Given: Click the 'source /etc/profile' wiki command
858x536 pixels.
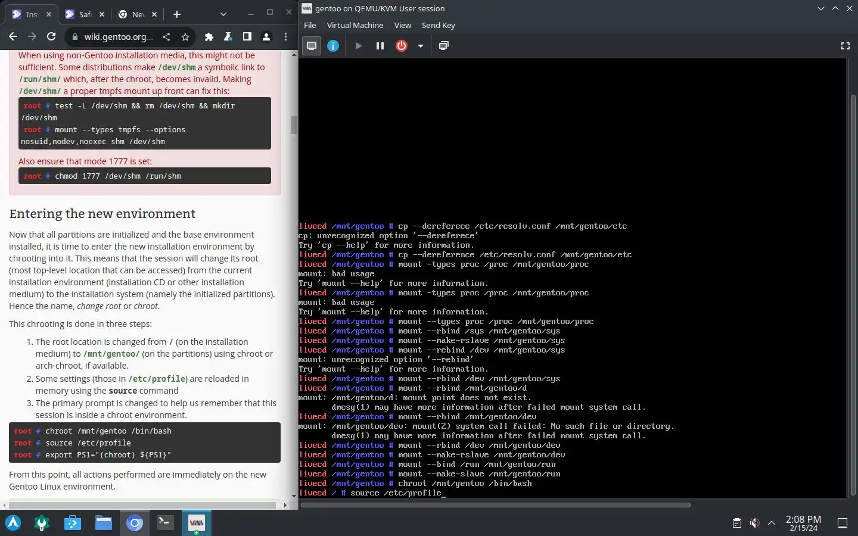Looking at the screenshot, I should click(x=88, y=442).
